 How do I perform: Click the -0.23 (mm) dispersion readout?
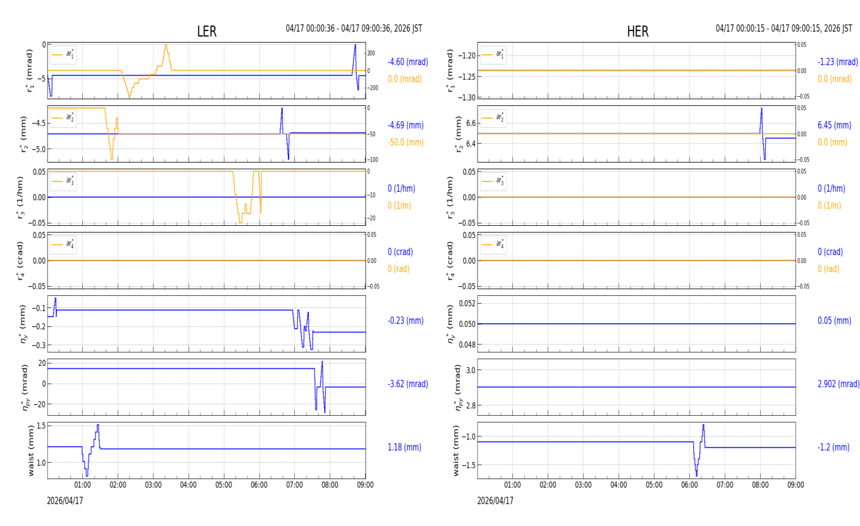(x=405, y=321)
